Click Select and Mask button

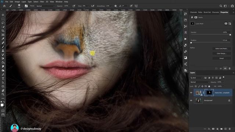pos(222,49)
